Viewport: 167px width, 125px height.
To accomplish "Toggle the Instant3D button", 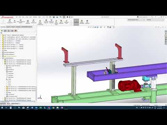I will 76,22.
